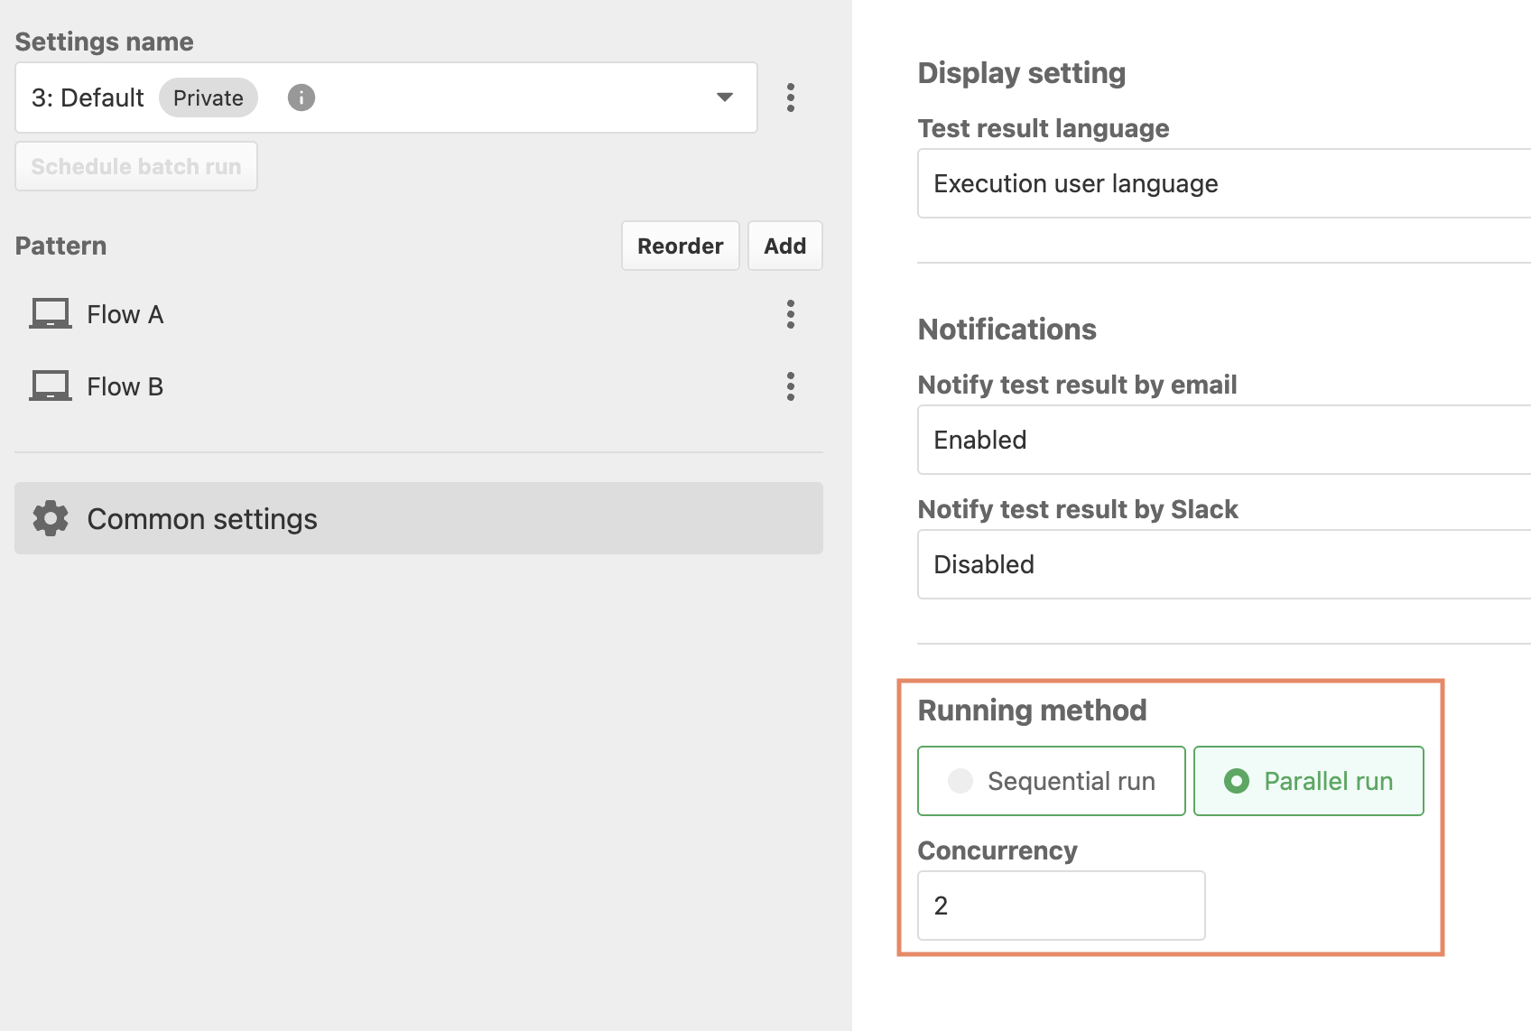Click the Add pattern button
1531x1031 pixels.
coord(785,246)
